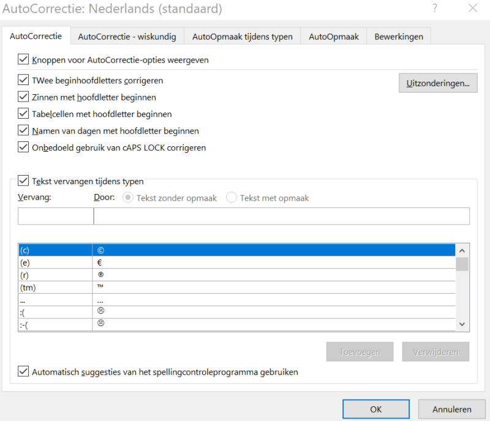This screenshot has width=490, height=421.
Task: Select the AutoOpmaak tab
Action: pos(333,37)
